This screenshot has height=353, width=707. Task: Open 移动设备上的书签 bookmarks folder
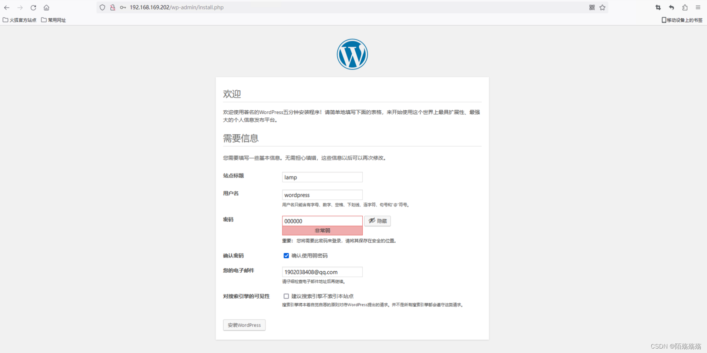click(x=681, y=20)
